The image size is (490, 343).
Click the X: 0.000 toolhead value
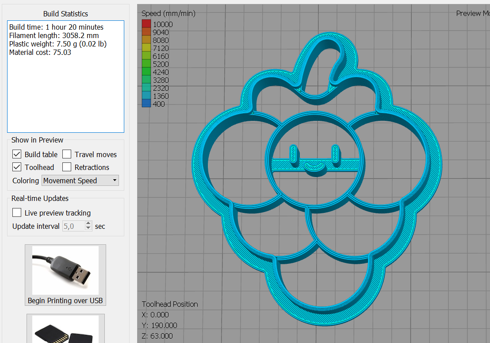tap(155, 315)
